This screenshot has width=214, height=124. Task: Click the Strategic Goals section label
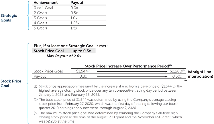9,18
